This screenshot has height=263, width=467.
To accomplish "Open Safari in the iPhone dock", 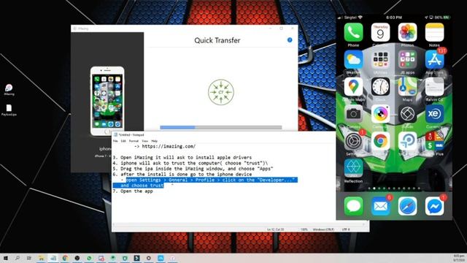I will tap(407, 206).
